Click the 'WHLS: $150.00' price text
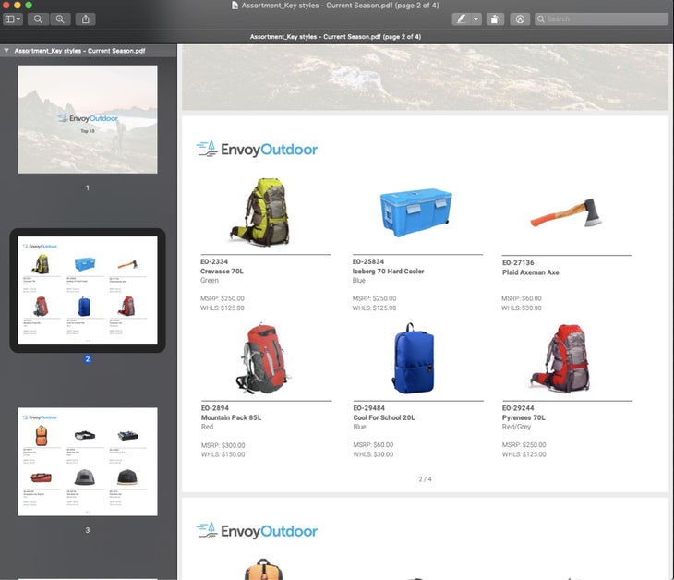 tap(223, 454)
